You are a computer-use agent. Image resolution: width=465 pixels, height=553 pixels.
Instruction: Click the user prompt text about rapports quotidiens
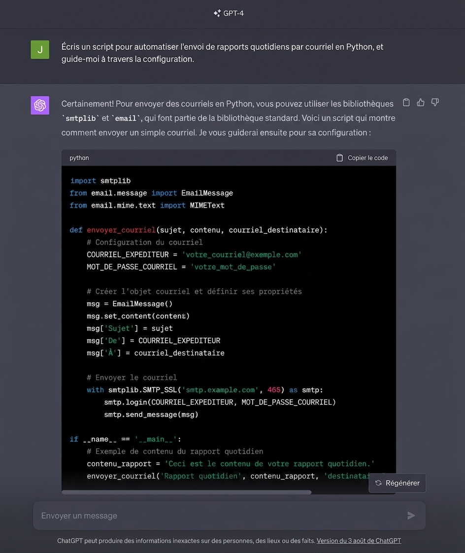tap(222, 53)
